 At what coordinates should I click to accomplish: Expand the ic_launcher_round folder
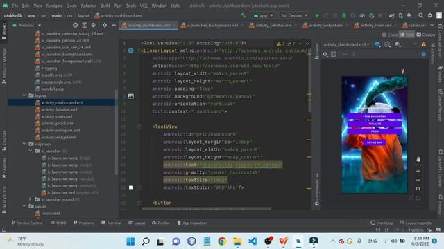(x=31, y=199)
